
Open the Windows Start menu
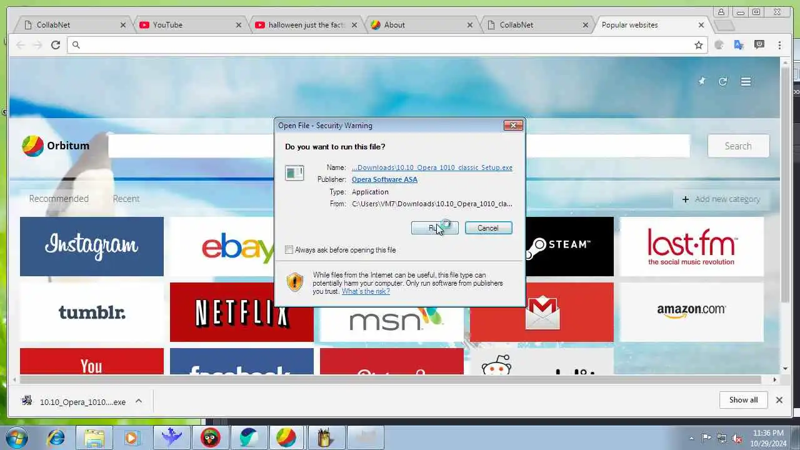click(x=17, y=437)
